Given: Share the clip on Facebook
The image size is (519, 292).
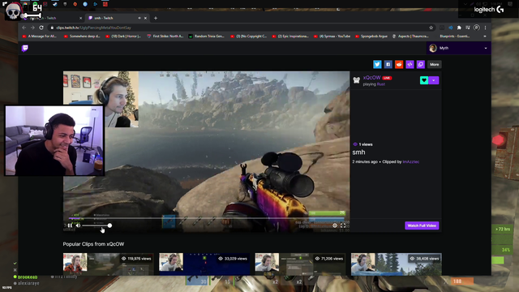Looking at the screenshot, I should 388,64.
